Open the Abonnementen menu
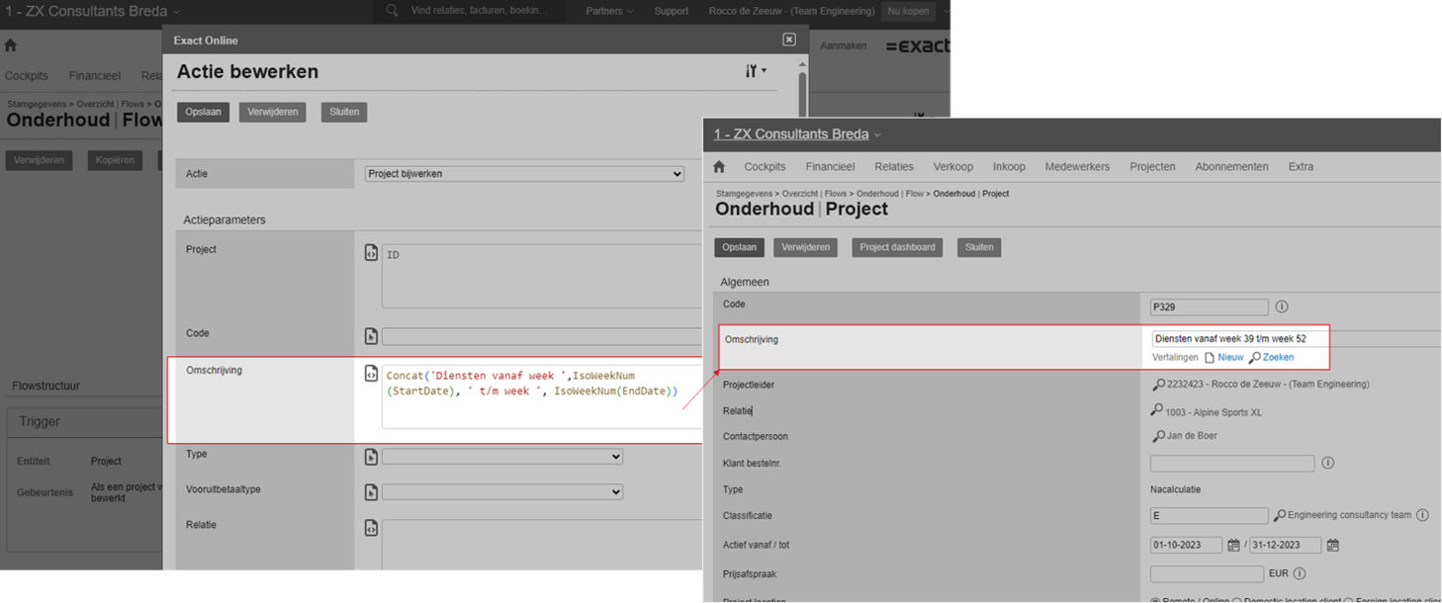This screenshot has height=603, width=1442. coord(1231,167)
